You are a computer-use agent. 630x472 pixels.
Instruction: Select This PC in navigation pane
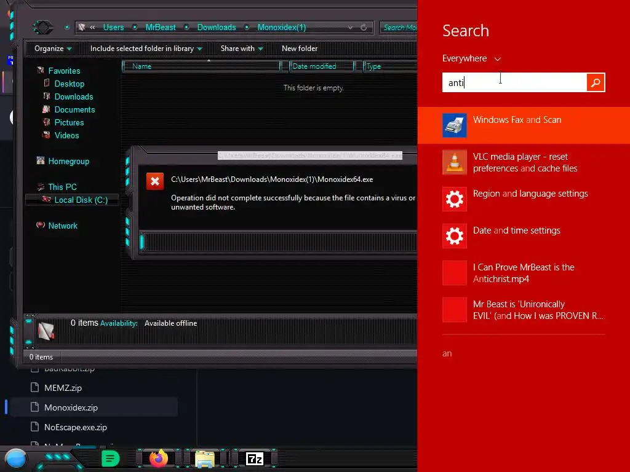tap(62, 187)
